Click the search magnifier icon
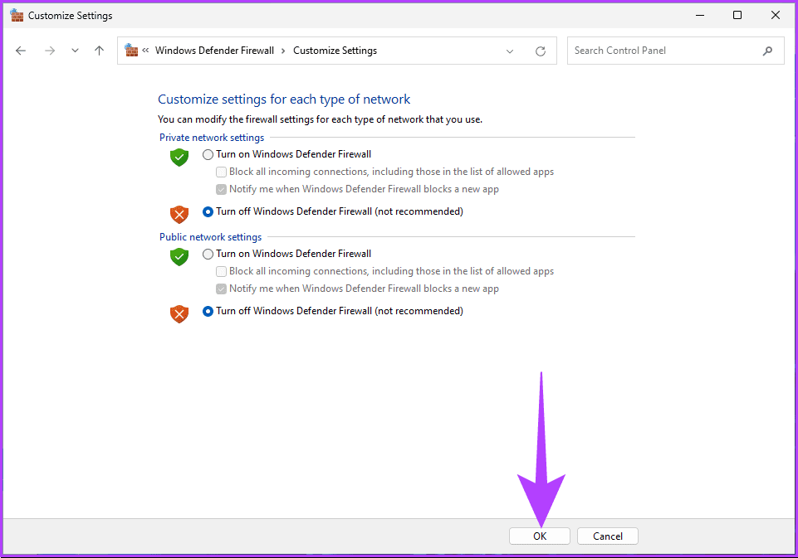This screenshot has width=798, height=558. point(767,51)
